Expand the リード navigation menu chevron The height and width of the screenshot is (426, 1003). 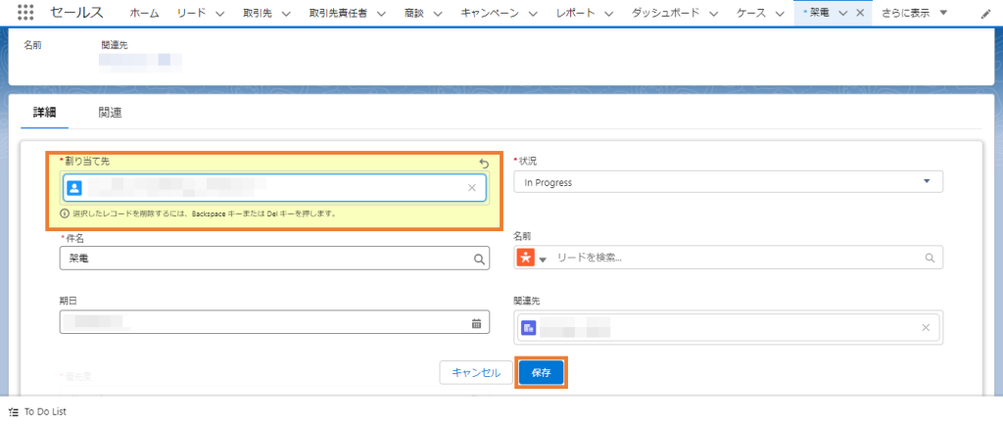(x=220, y=14)
